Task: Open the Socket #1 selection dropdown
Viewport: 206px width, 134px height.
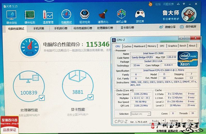Action: 141,114
